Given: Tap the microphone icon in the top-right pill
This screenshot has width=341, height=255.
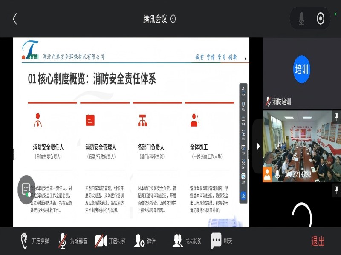Looking at the screenshot, I should [301, 19].
